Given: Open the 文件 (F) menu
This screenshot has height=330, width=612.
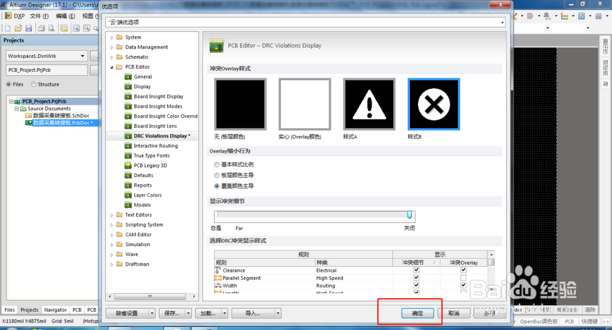Looking at the screenshot, I should (39, 16).
